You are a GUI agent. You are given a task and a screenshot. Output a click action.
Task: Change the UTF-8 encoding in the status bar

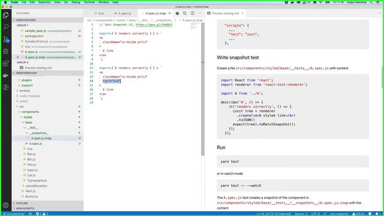point(315,214)
